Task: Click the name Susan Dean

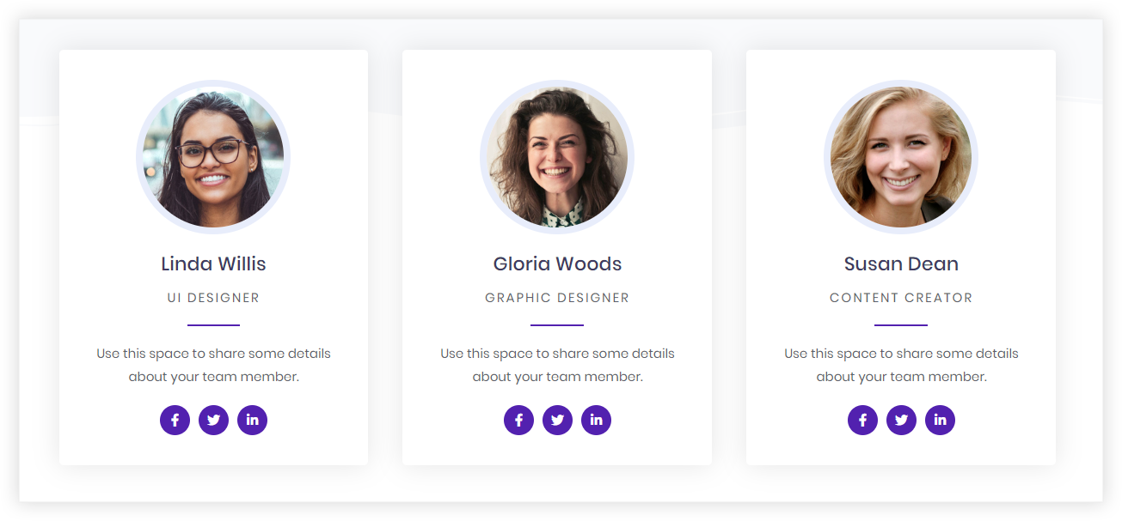Action: (901, 264)
